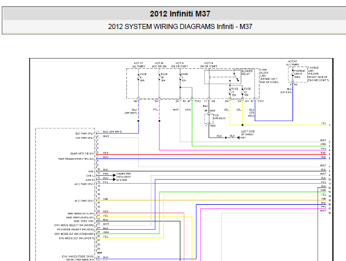
Task: Click the "HMD SENS GND" pin label
Action: pyautogui.click(x=84, y=221)
